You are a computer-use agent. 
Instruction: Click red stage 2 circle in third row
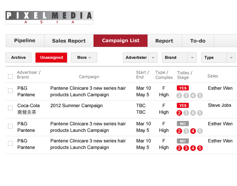(179, 131)
